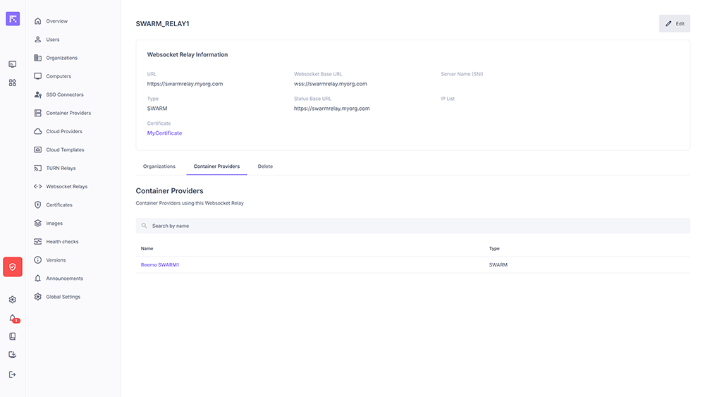Go to Websocket Relays in sidebar
Viewport: 705px width, 397px height.
pos(66,187)
